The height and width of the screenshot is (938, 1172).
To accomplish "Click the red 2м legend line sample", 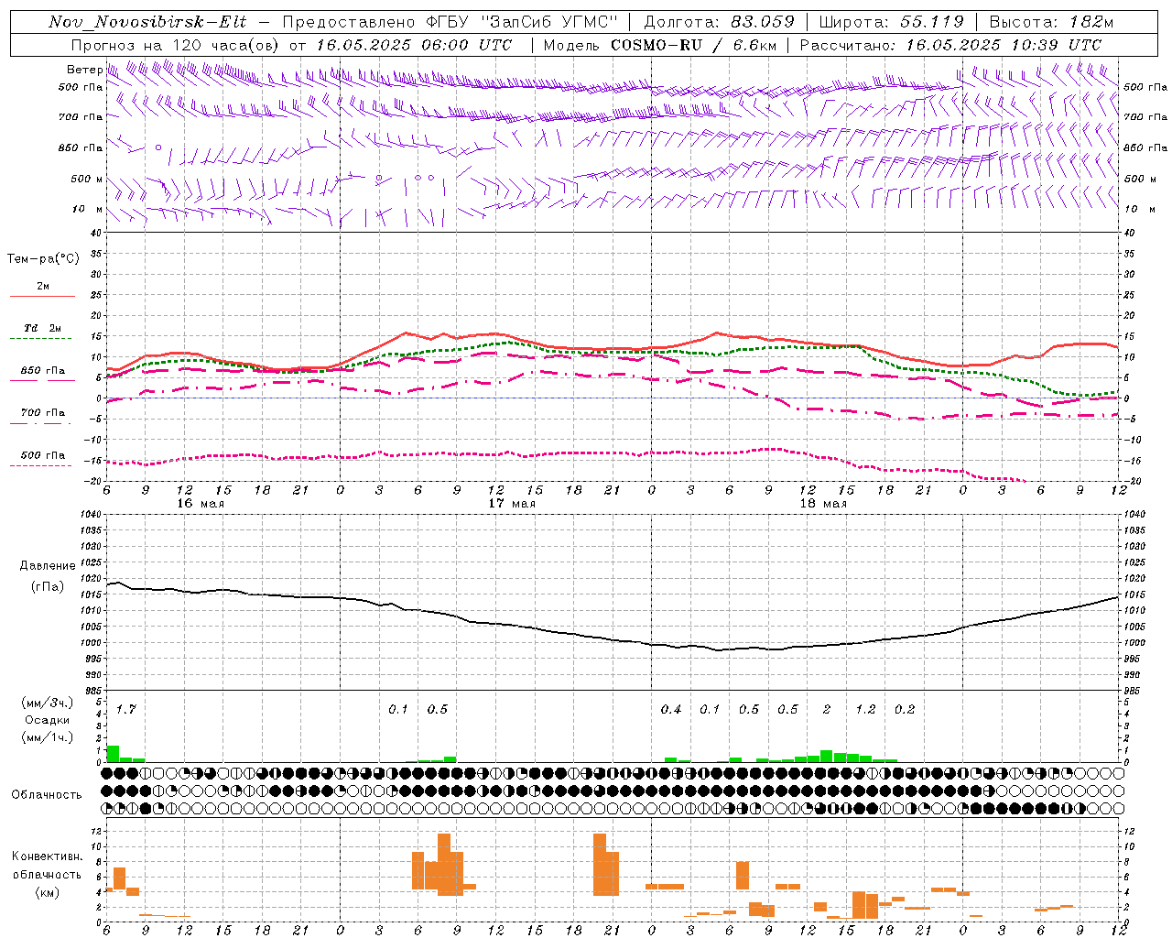I will (x=42, y=297).
